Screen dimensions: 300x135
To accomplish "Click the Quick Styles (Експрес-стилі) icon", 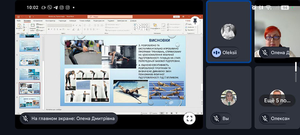I will pyautogui.click(x=163, y=25).
